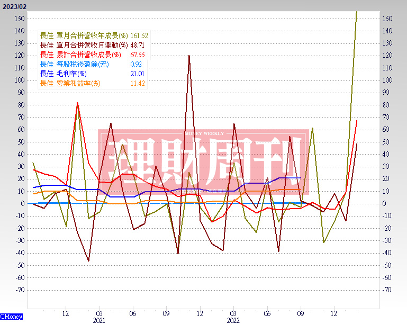Click the dark red line's peak near 120
Screen dimensions: 407x324
(x=189, y=56)
